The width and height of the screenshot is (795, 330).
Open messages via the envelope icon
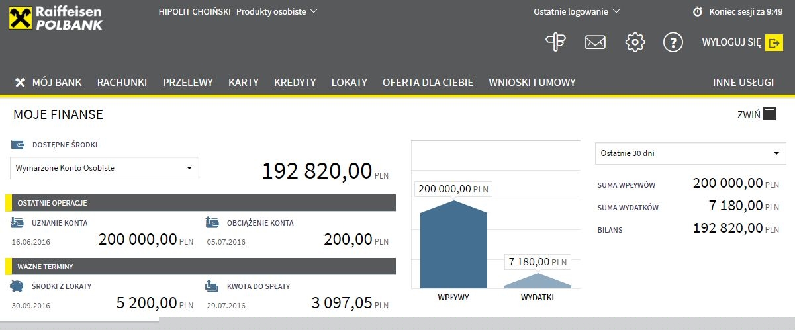pos(595,43)
